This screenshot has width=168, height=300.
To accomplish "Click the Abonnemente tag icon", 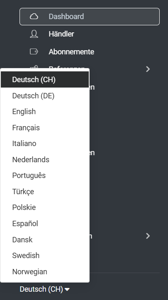I will 34,51.
